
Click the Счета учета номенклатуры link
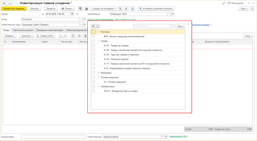[x=101, y=19]
